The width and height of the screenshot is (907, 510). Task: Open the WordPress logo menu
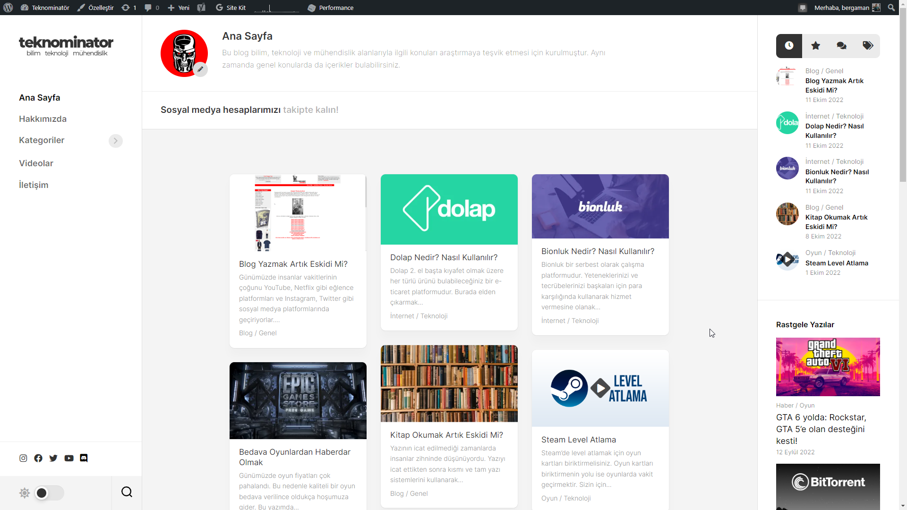coord(8,8)
